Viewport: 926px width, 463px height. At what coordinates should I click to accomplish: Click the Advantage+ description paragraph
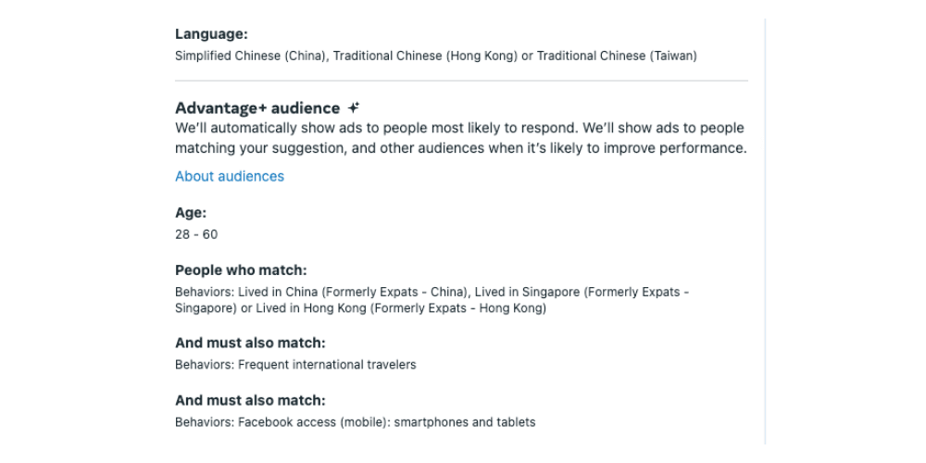(x=460, y=138)
